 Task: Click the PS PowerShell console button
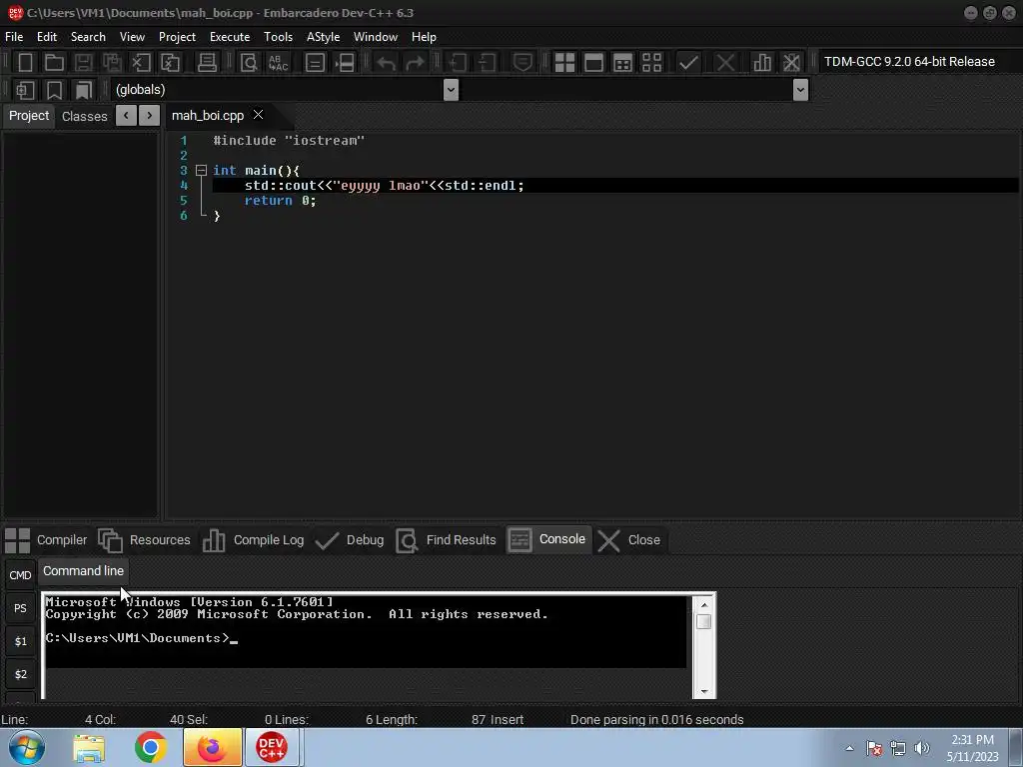tap(20, 608)
